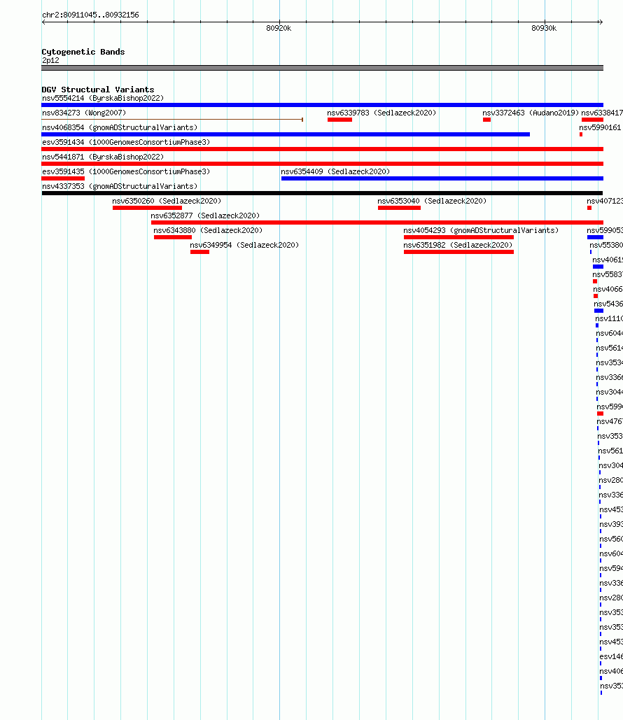The height and width of the screenshot is (720, 623).
Task: Open variant nsv6351982 (Sedlazeck2020) label
Action: tap(458, 245)
